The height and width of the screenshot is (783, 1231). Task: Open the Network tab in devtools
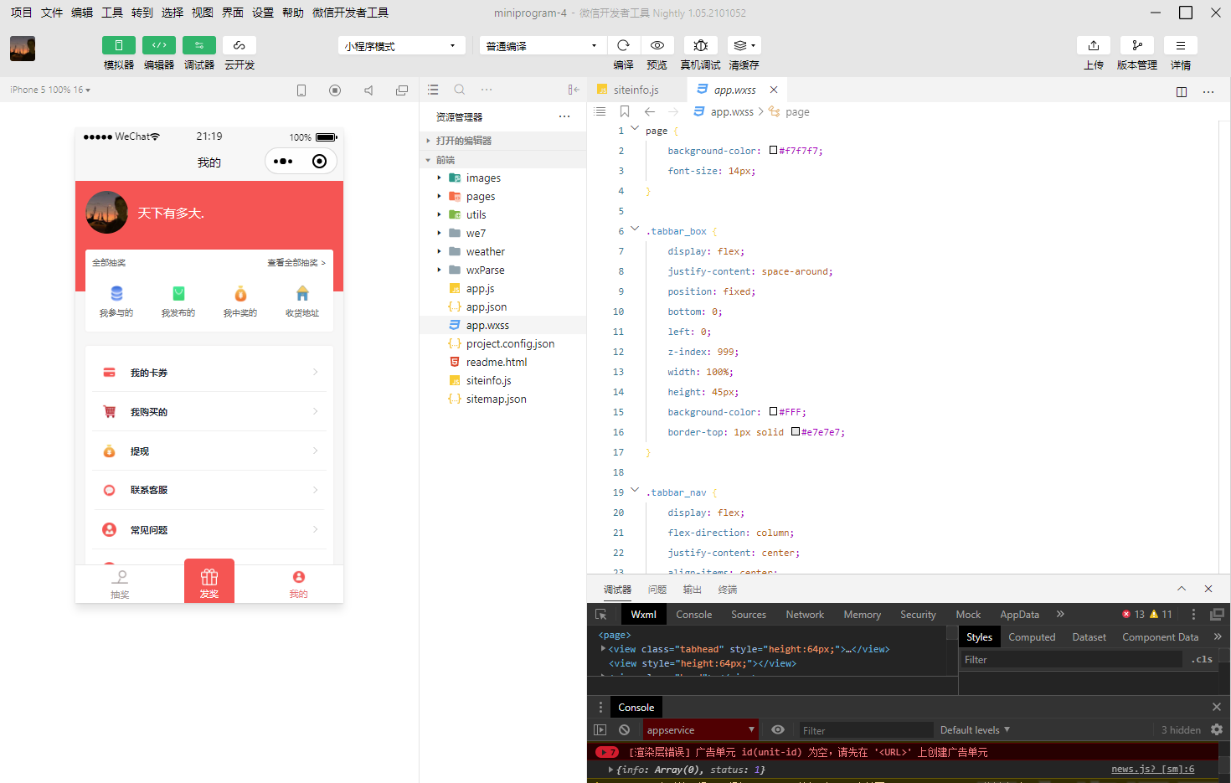click(x=805, y=615)
